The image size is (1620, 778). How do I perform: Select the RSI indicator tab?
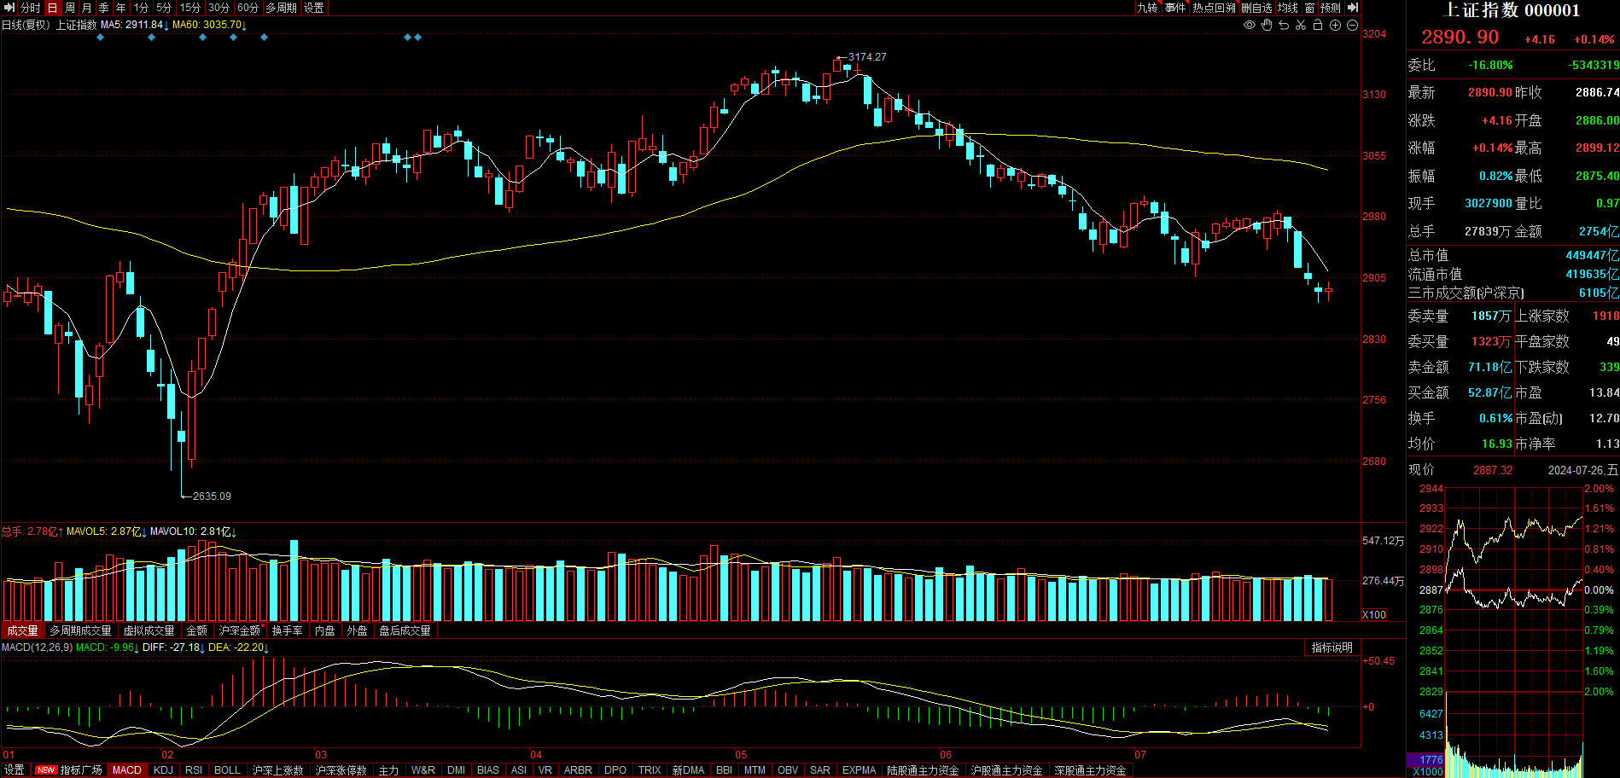(194, 770)
